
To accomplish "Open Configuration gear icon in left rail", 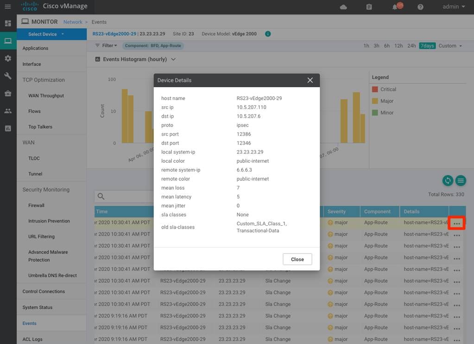I will [8, 58].
